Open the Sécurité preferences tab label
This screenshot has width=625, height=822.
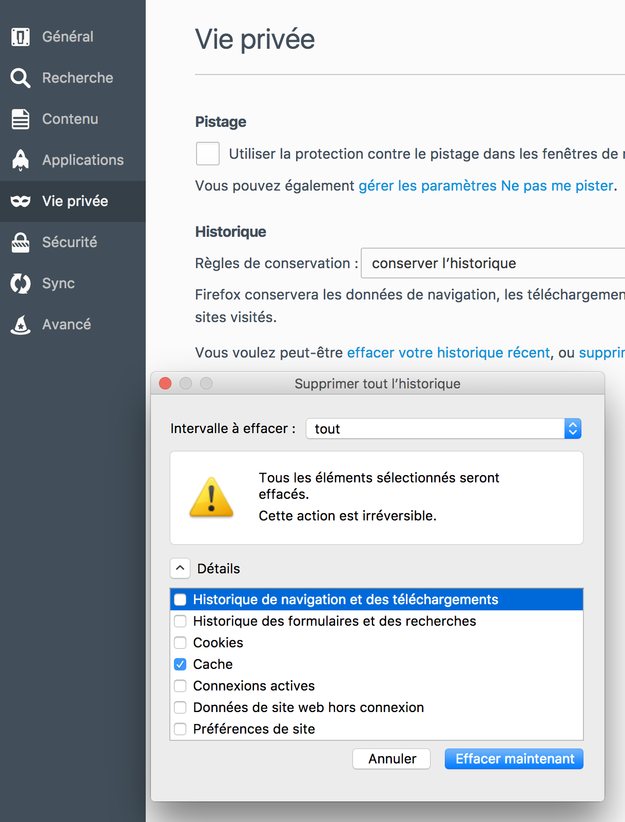click(x=70, y=242)
